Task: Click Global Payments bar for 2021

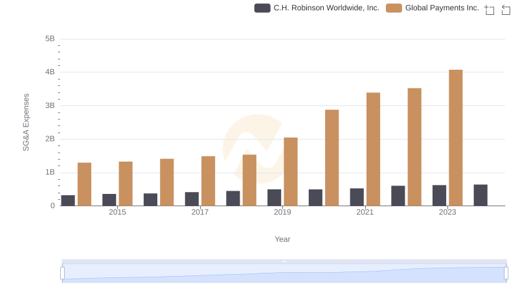Action: pyautogui.click(x=374, y=149)
